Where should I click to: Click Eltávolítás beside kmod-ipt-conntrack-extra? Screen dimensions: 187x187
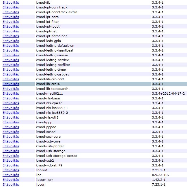[x=11, y=12]
